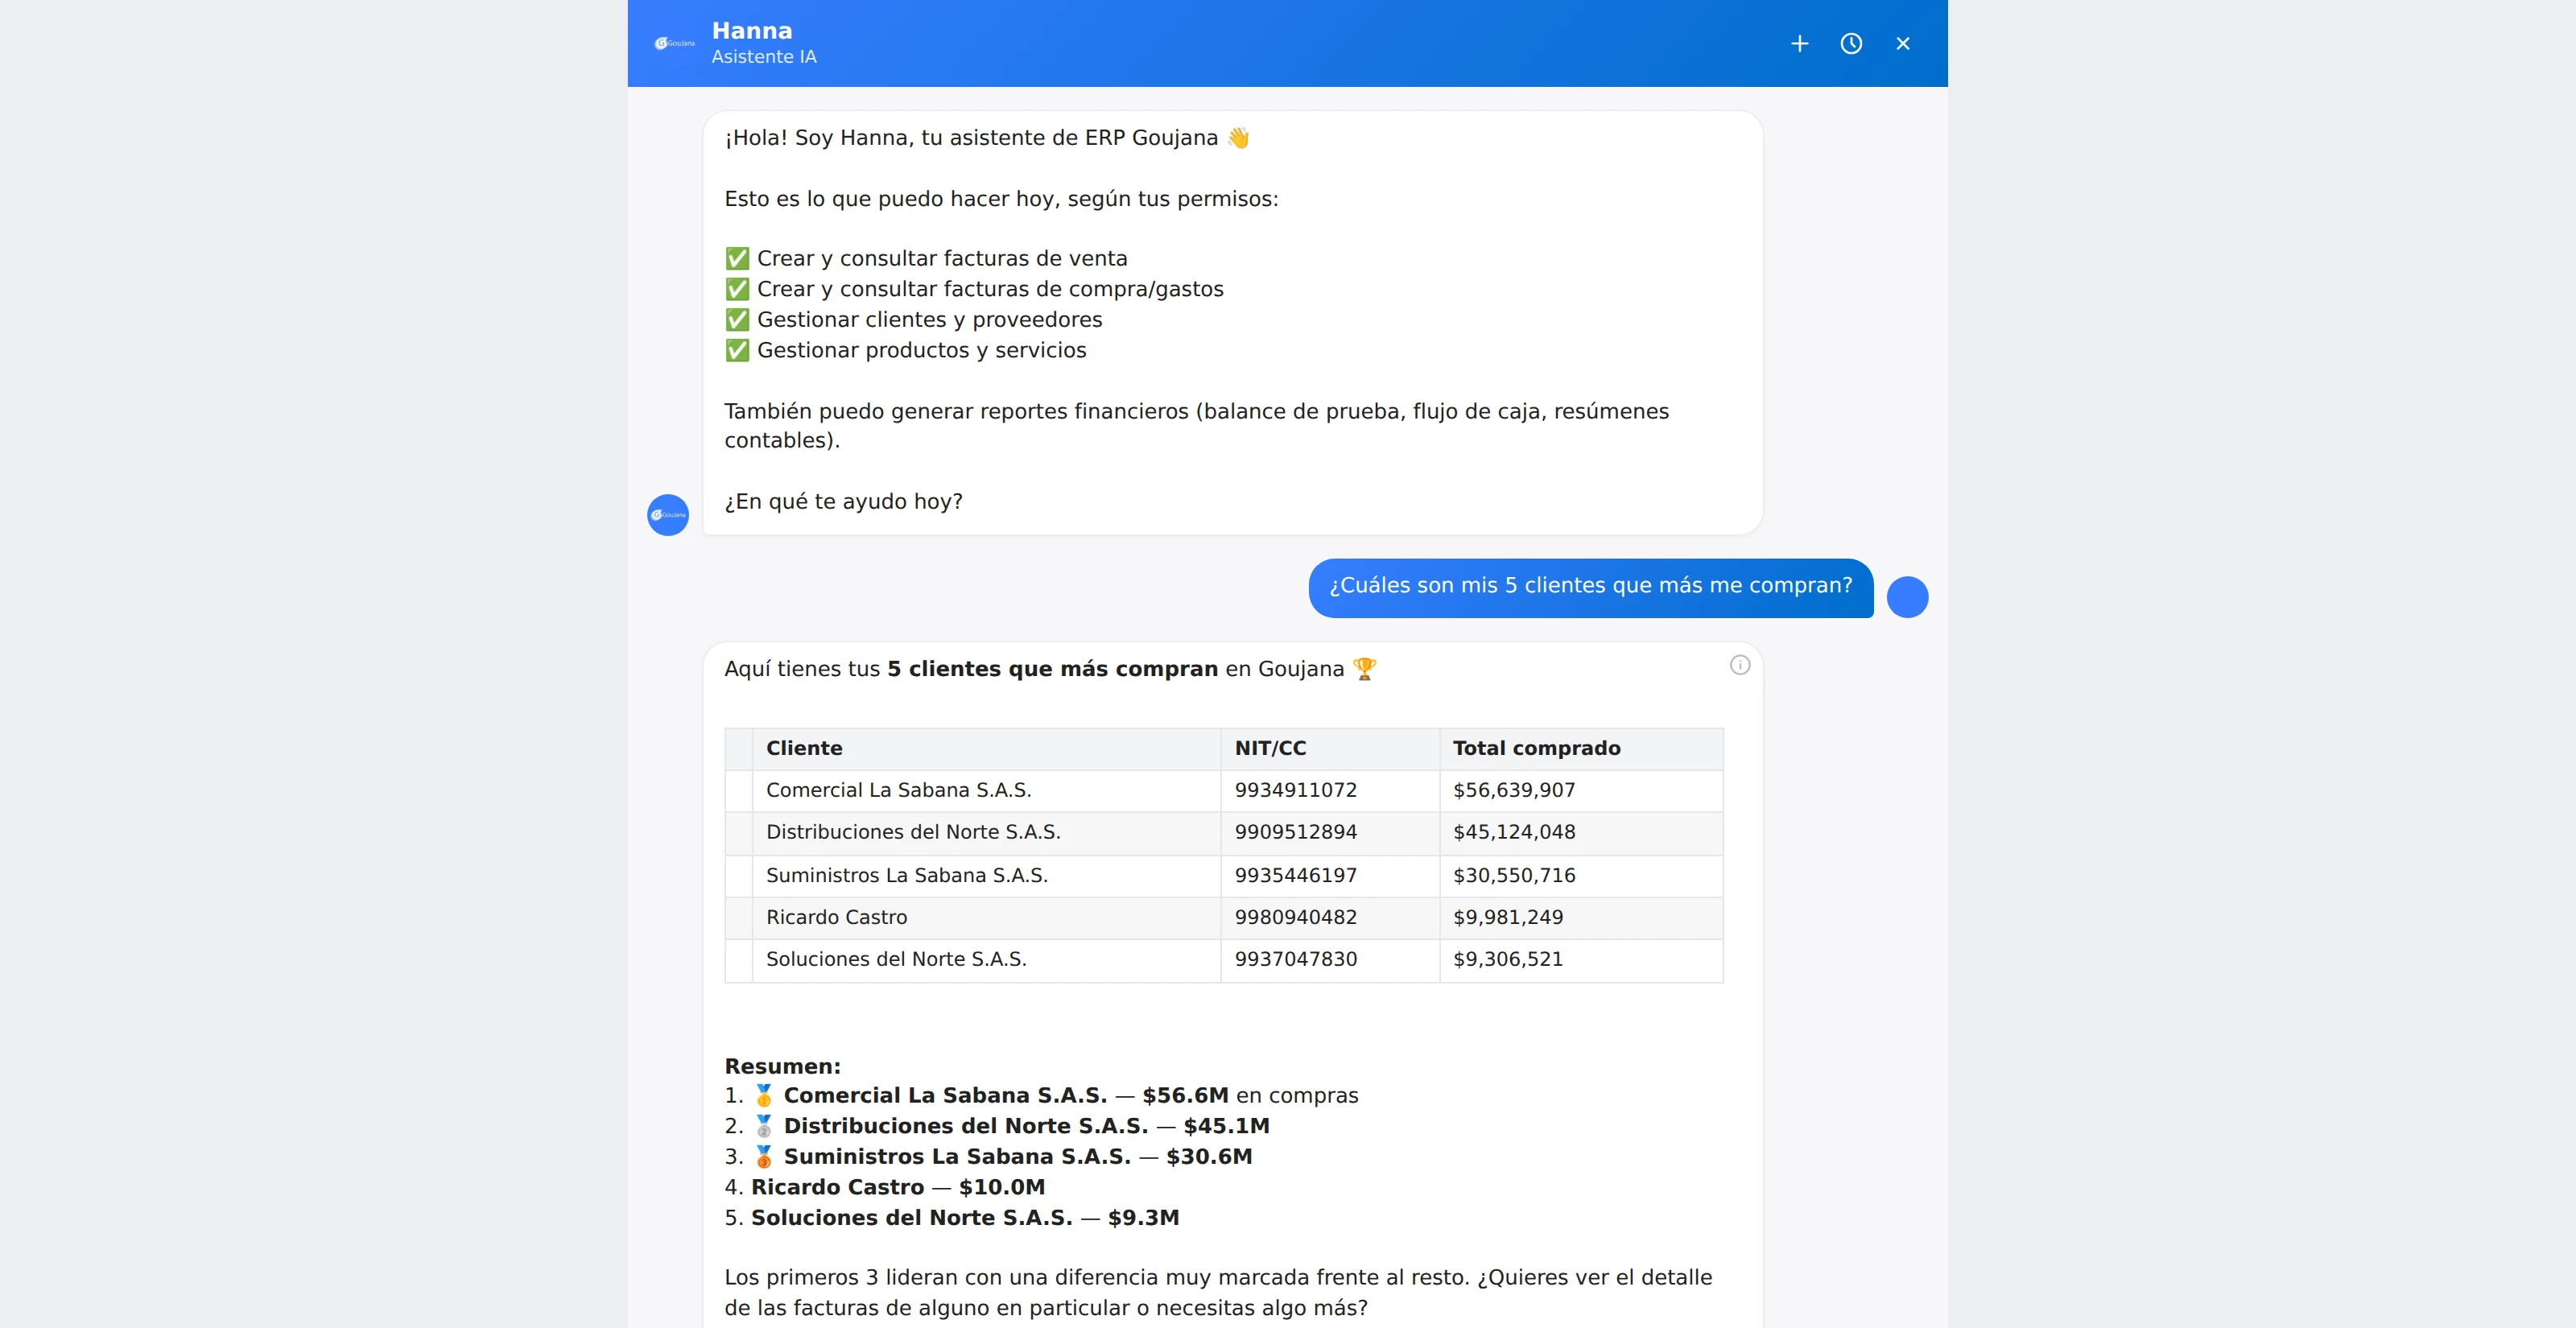The image size is (2576, 1328).
Task: Click summary item Distribuciones del Norte $45.1M
Action: [997, 1127]
